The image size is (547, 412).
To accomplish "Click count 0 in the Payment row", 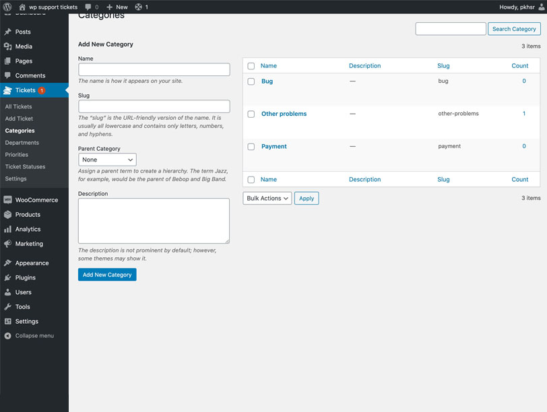I will click(x=524, y=146).
